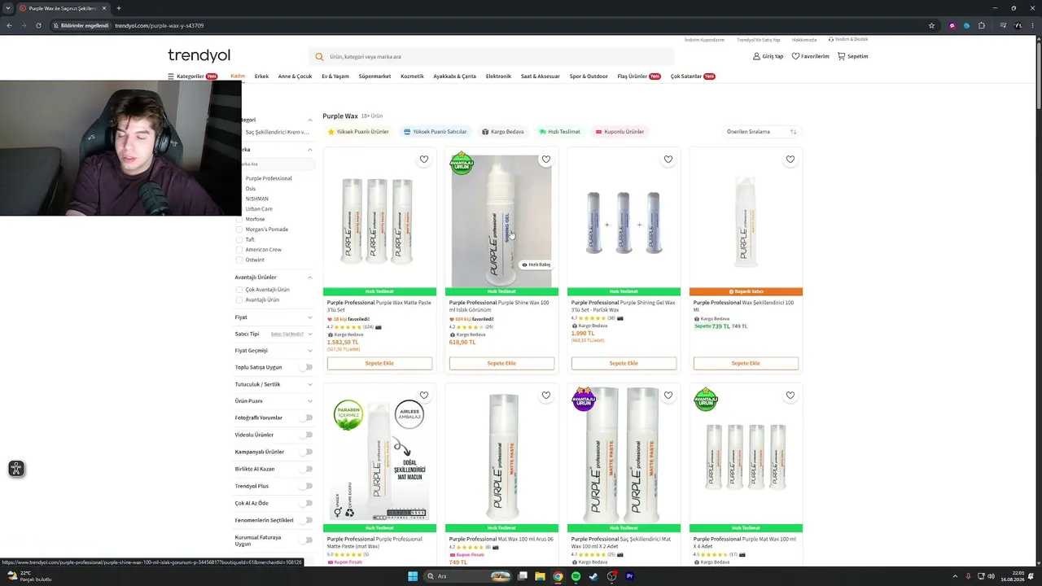The width and height of the screenshot is (1042, 586).
Task: Favorite the Wax Şekillendirici 100 ml product
Action: [790, 160]
